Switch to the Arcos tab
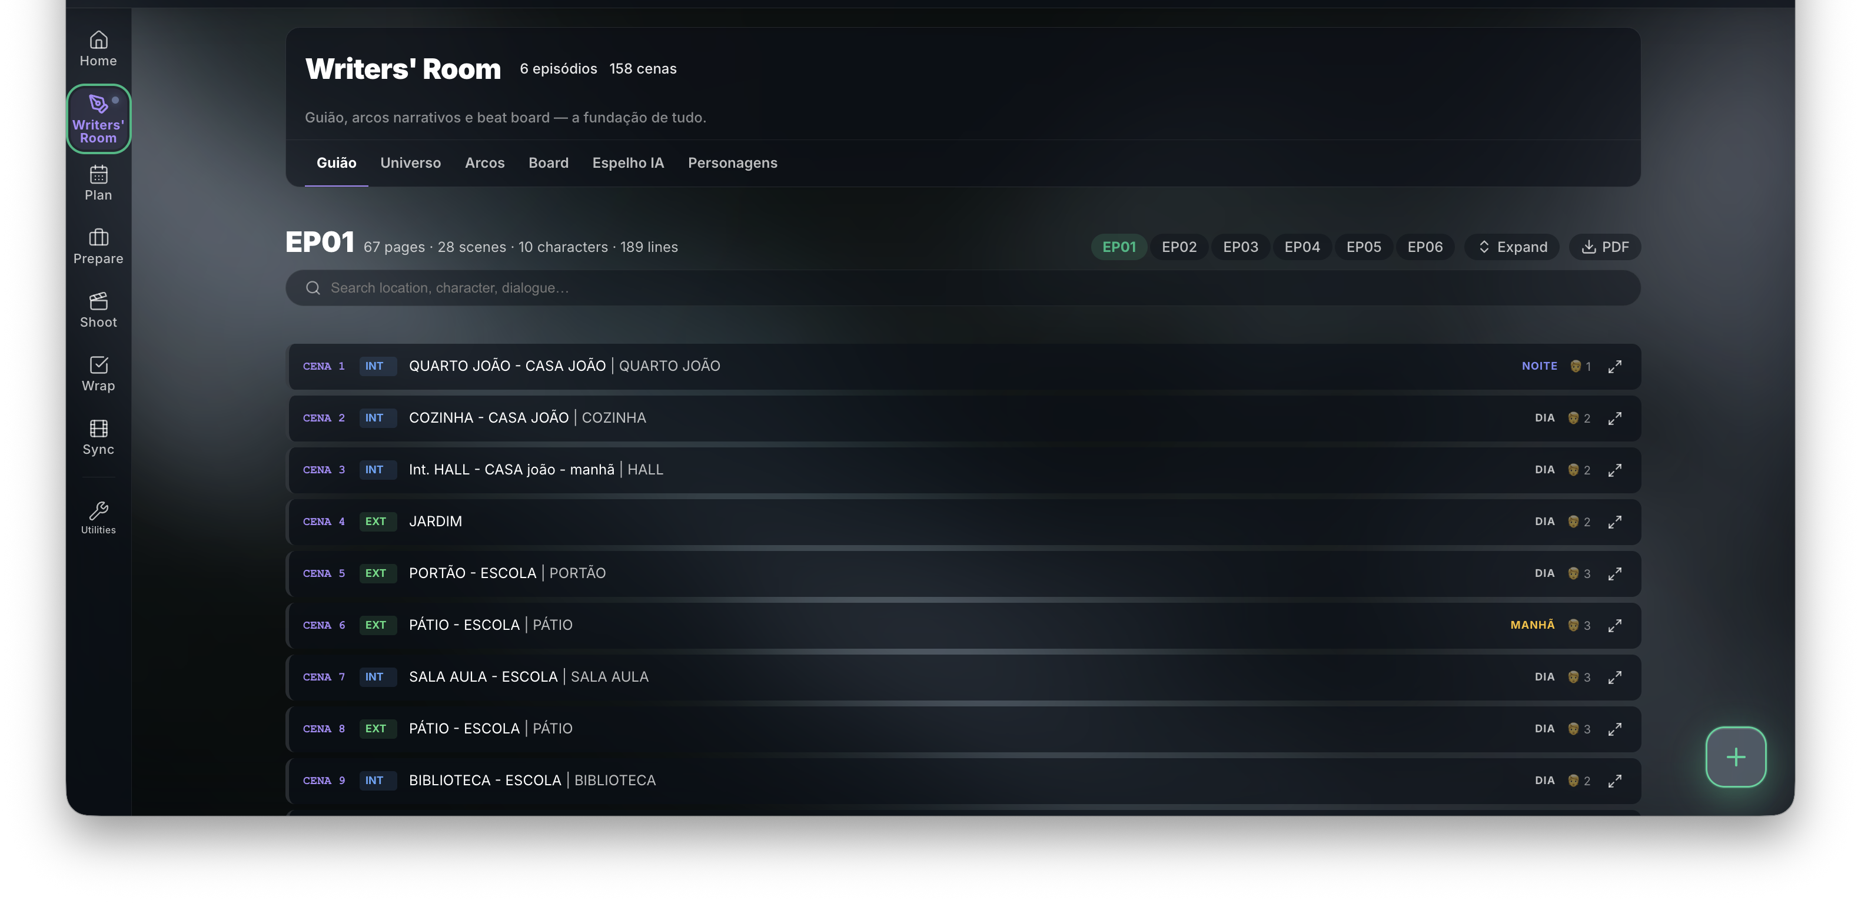 coord(485,163)
